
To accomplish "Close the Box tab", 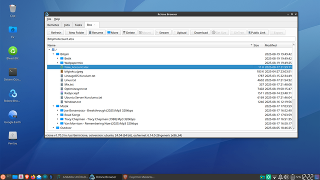I will coord(94,24).
